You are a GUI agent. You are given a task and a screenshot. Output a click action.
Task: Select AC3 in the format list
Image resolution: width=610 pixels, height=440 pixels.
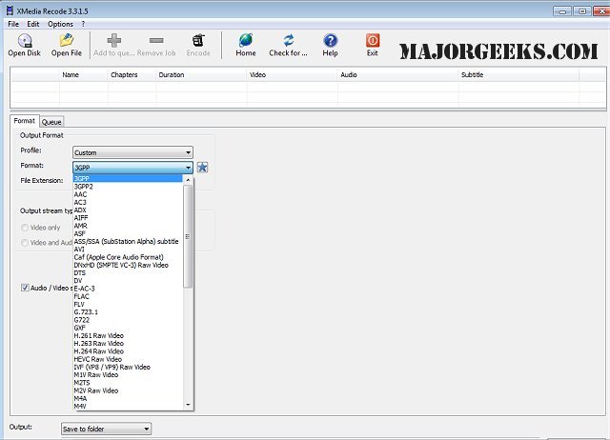(x=128, y=202)
